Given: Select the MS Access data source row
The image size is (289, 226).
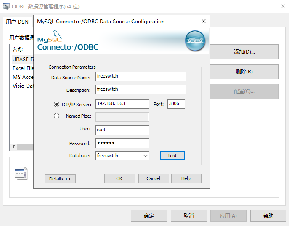Looking at the screenshot, I should click(22, 77).
